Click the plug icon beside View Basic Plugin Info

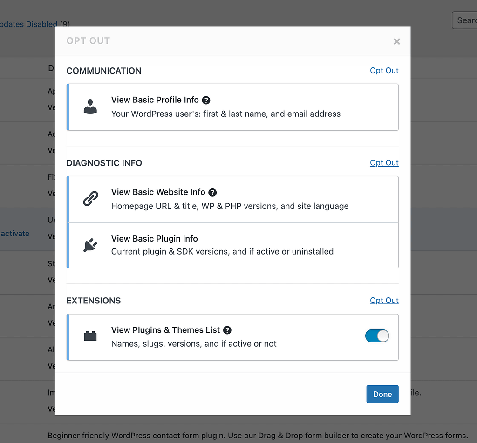(90, 245)
